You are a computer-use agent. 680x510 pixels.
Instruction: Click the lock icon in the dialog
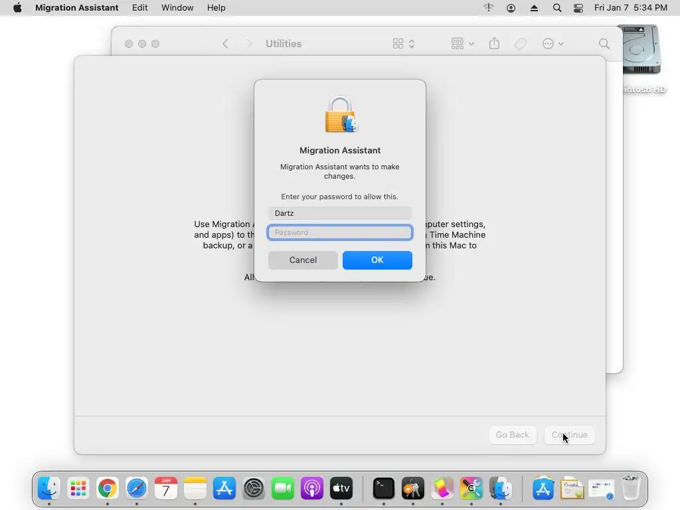341,114
